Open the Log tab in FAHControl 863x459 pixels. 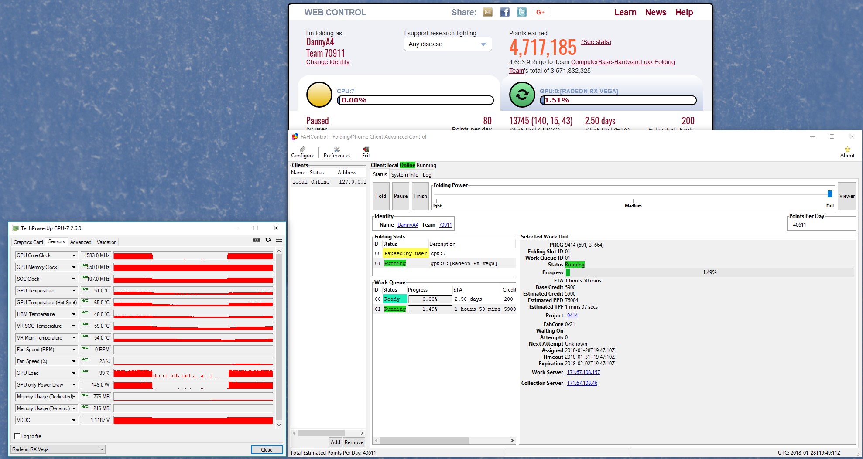[427, 175]
